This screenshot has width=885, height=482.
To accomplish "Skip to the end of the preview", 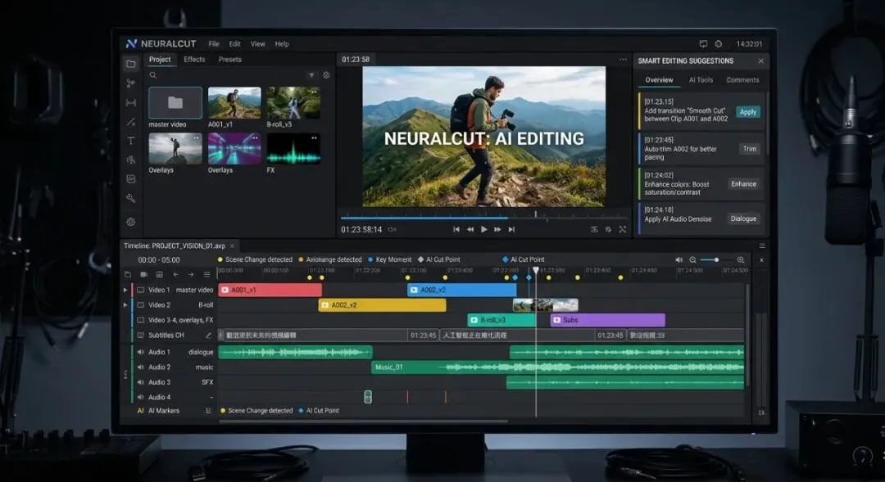I will click(x=511, y=230).
